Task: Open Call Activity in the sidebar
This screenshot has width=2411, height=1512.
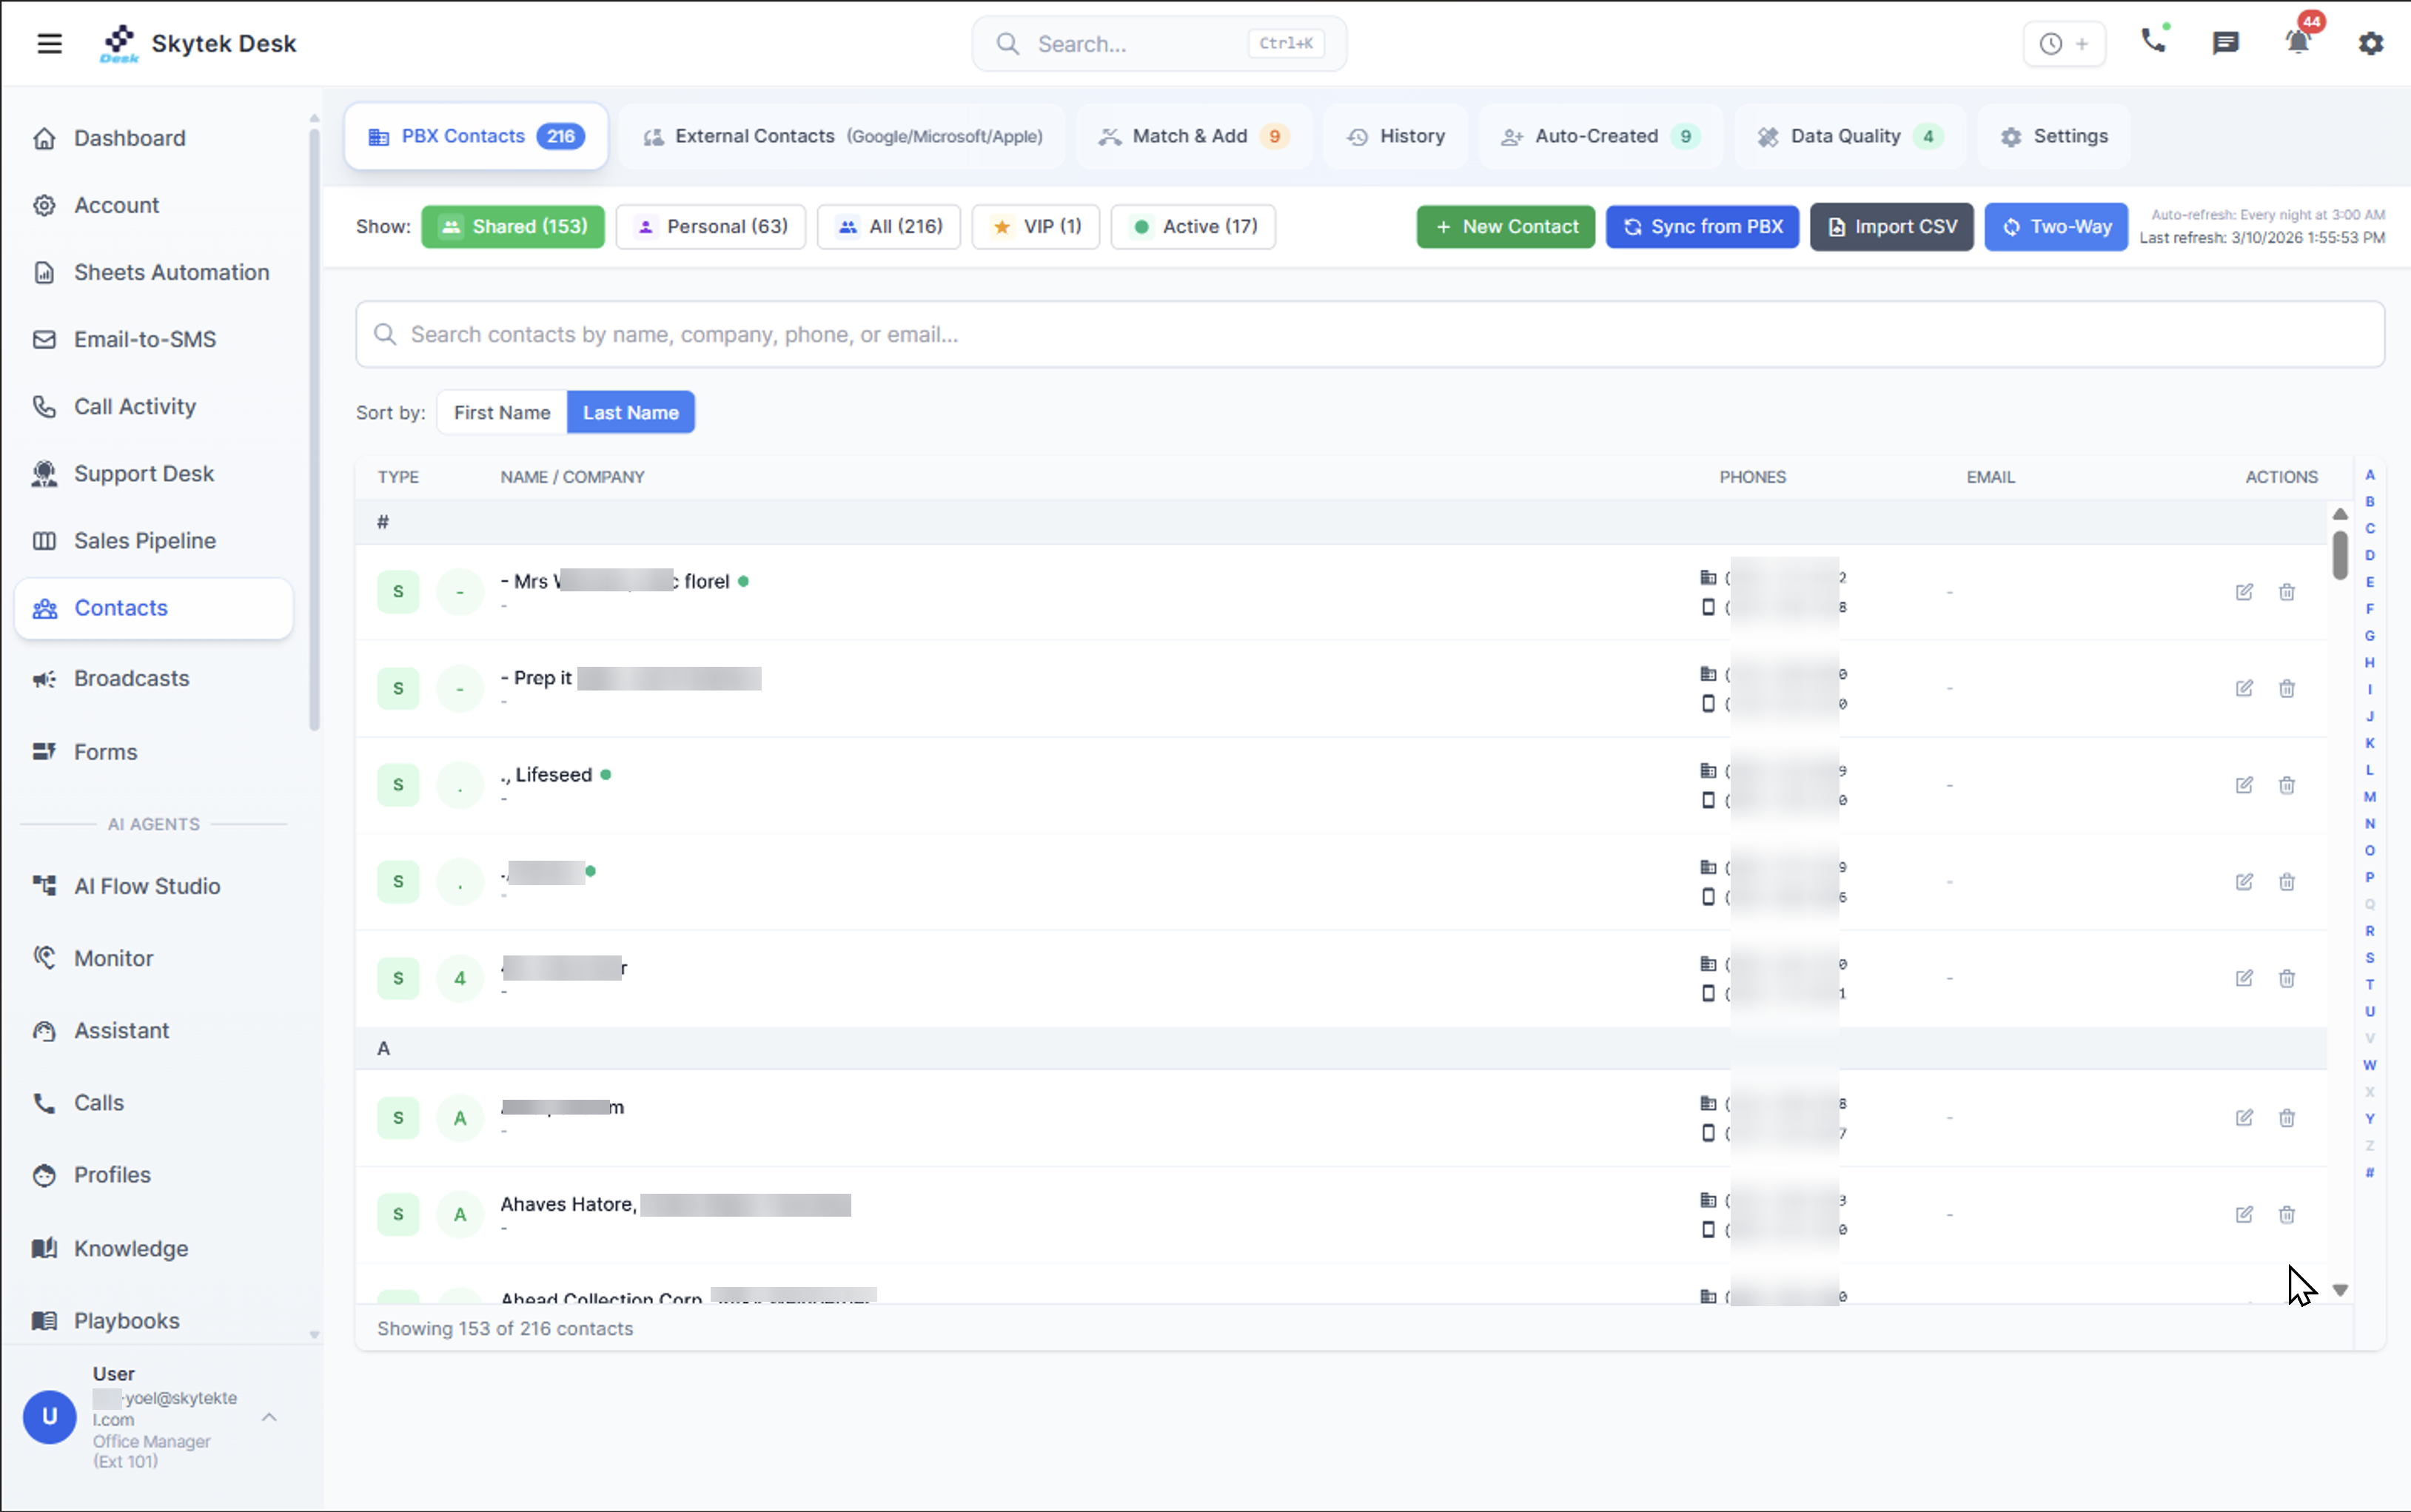Action: (134, 406)
